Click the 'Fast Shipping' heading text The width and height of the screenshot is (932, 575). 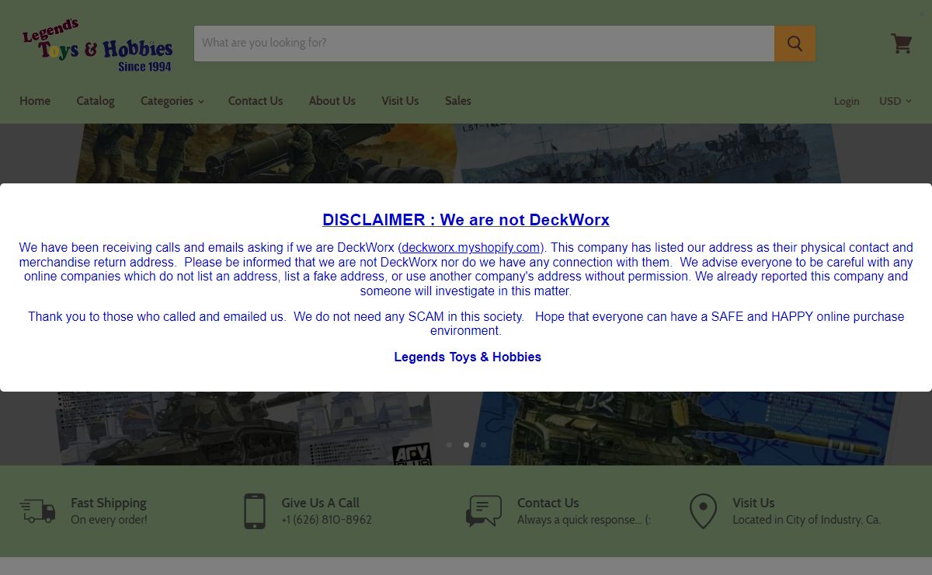tap(109, 503)
